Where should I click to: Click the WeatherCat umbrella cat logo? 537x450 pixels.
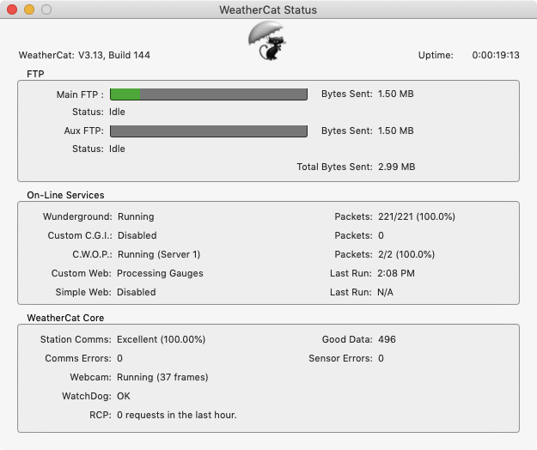pos(267,40)
